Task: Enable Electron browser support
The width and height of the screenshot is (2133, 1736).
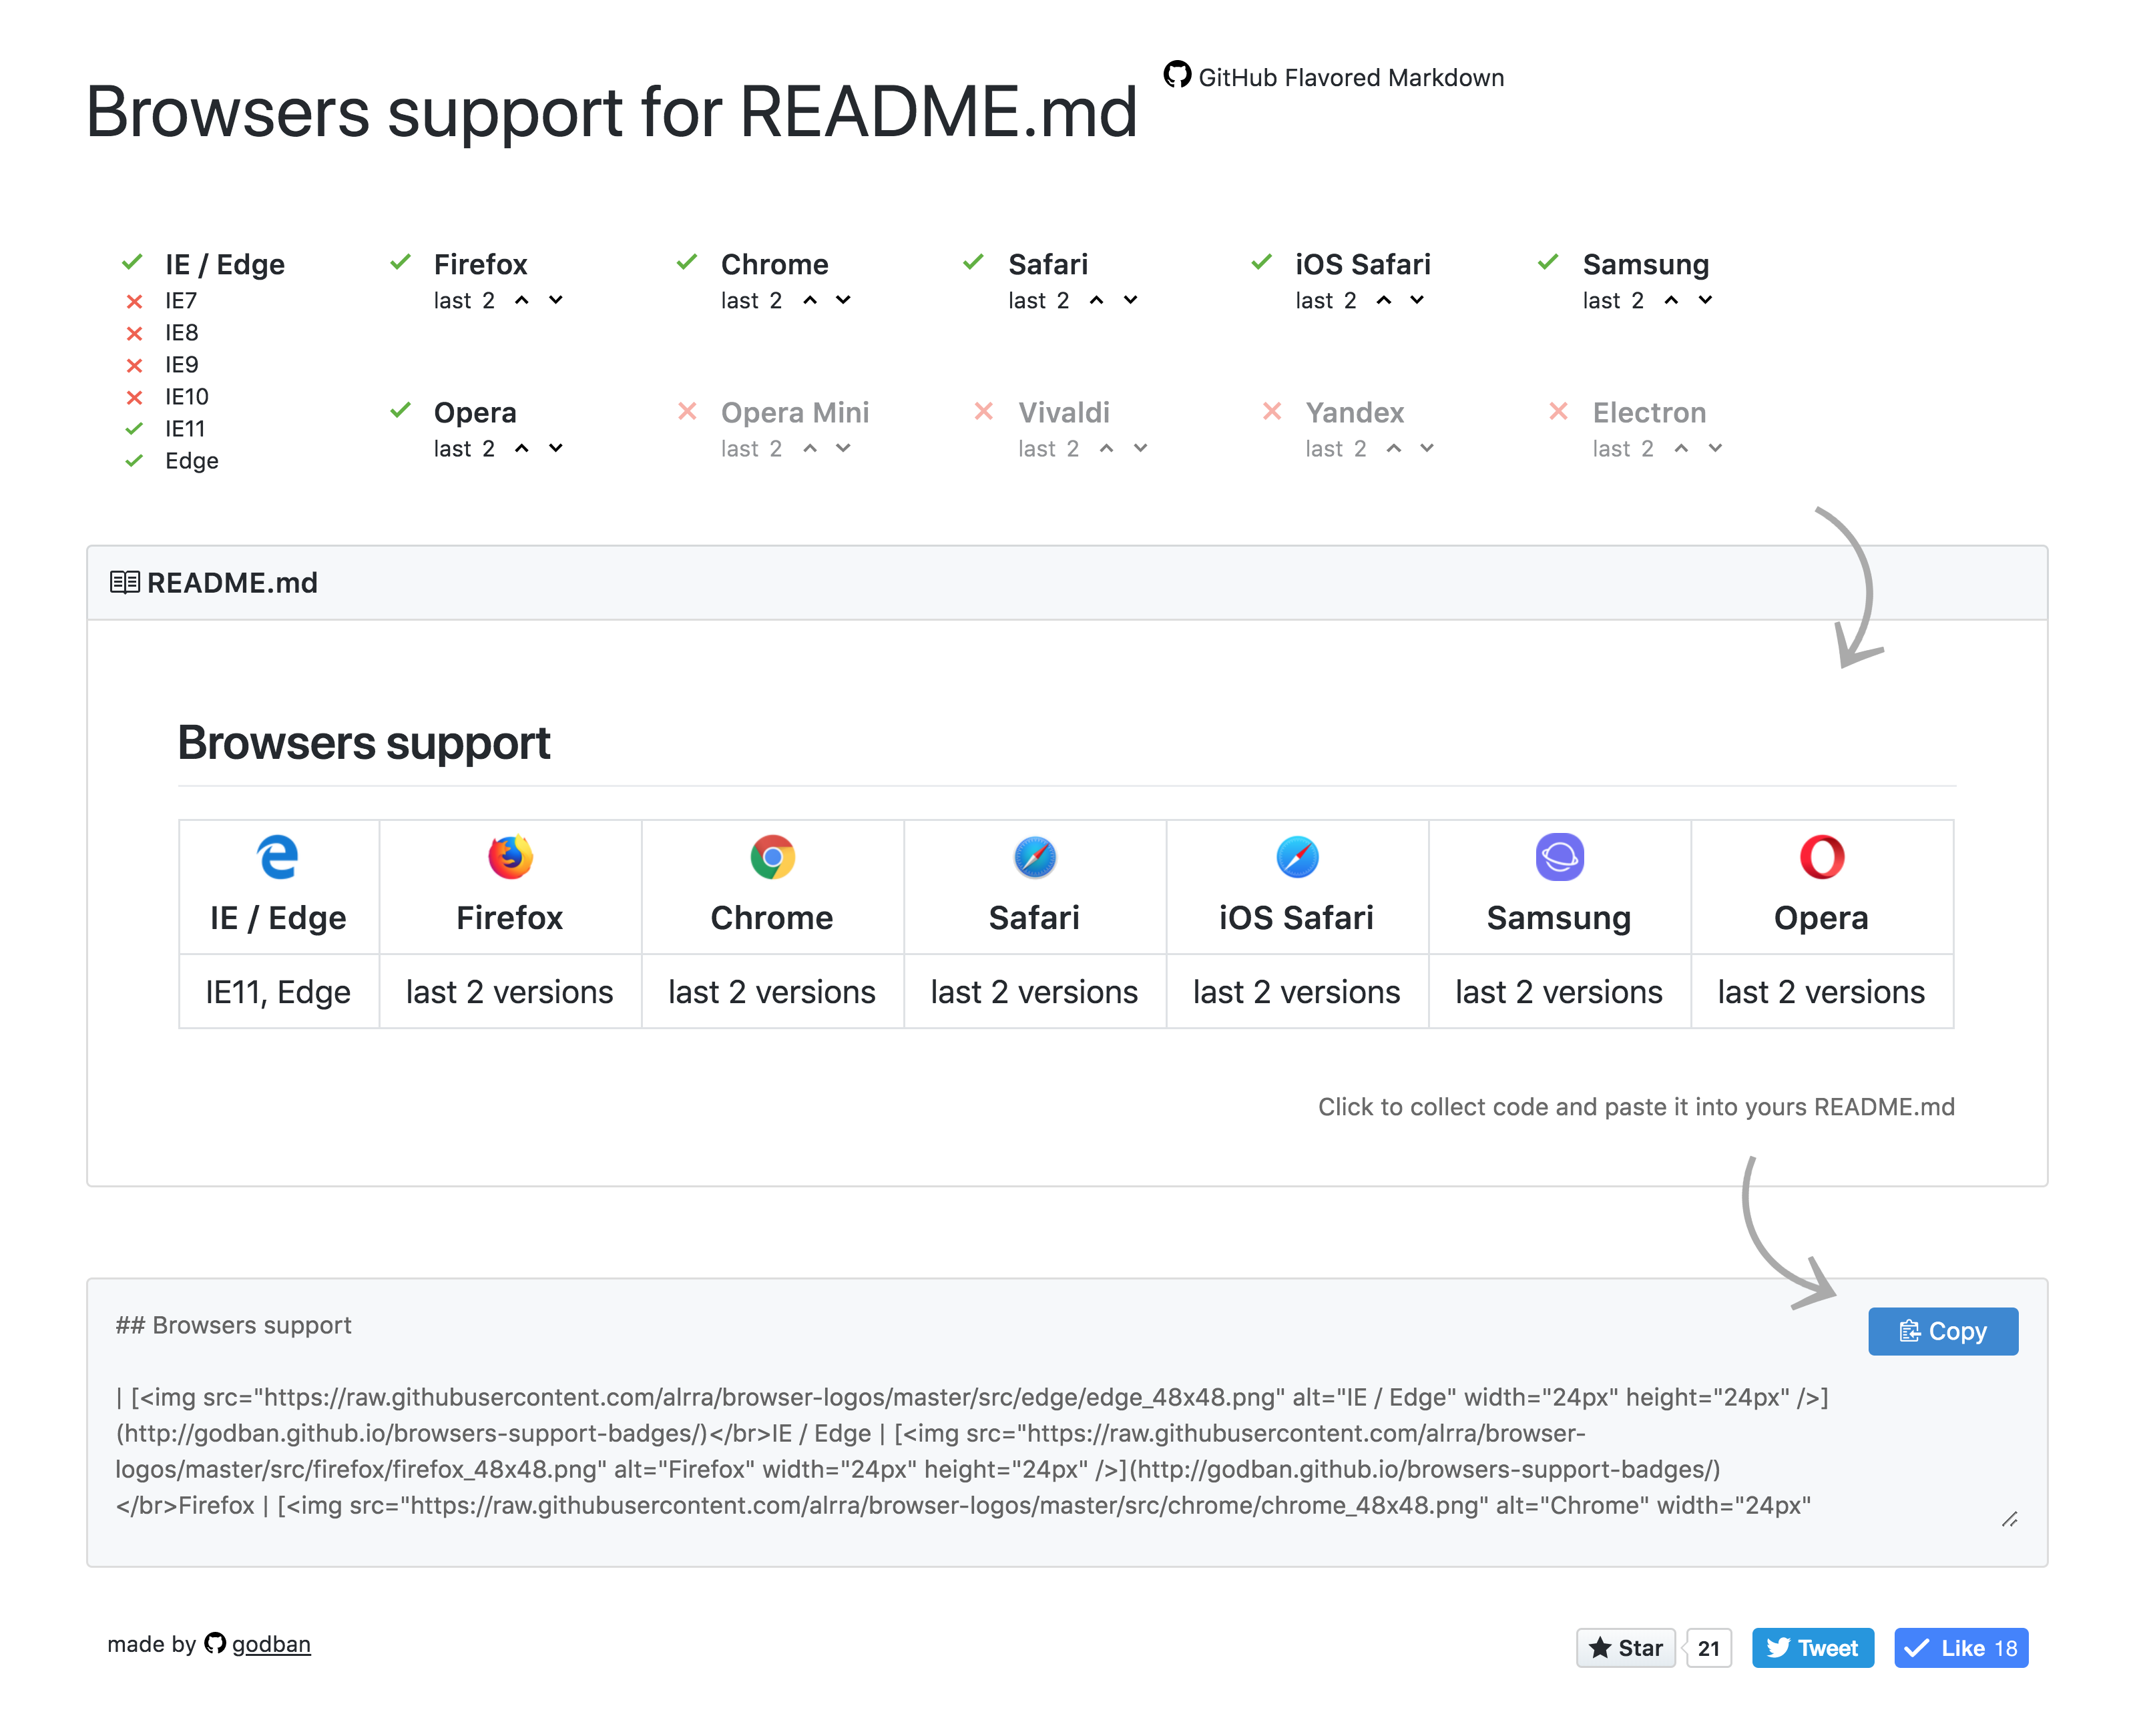Action: click(1558, 411)
